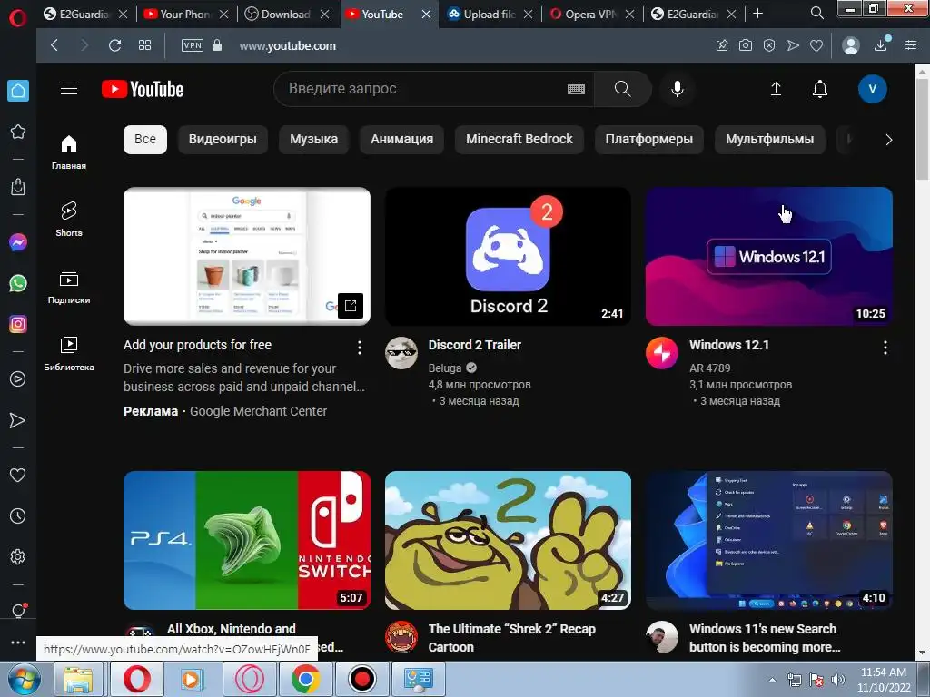Open the Create upload video button
The image size is (930, 697).
click(x=776, y=89)
